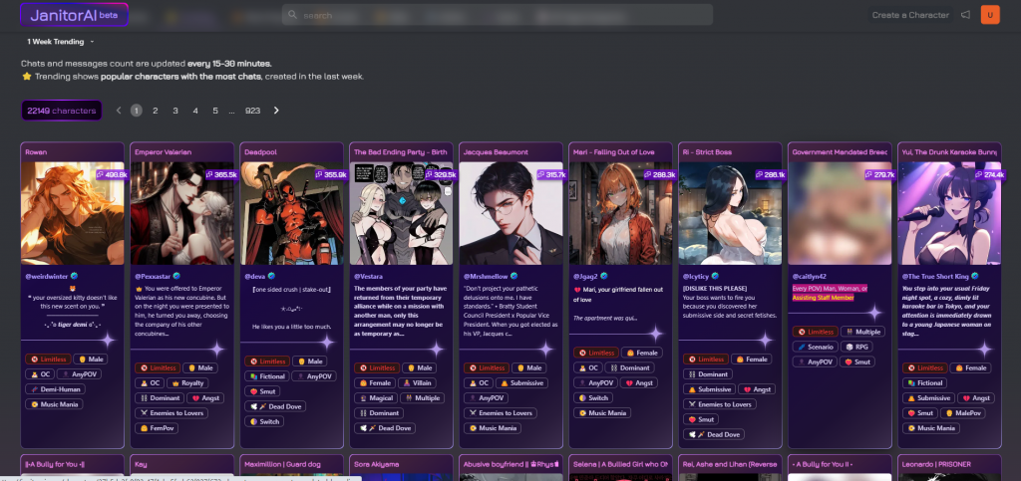Click Create a Character button
Image resolution: width=1021 pixels, height=481 pixels.
(x=909, y=15)
